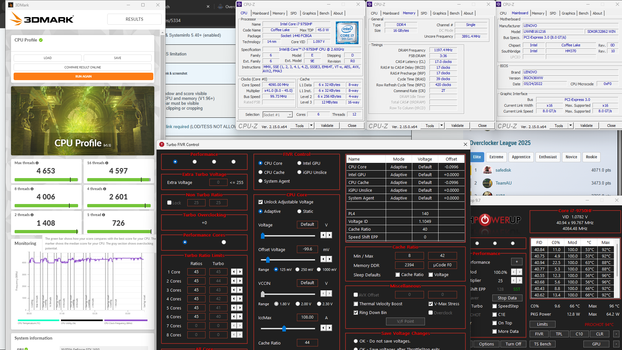The image size is (622, 350).
Task: Click the CPU Profile benchmark thumbnail
Action: pos(83,121)
